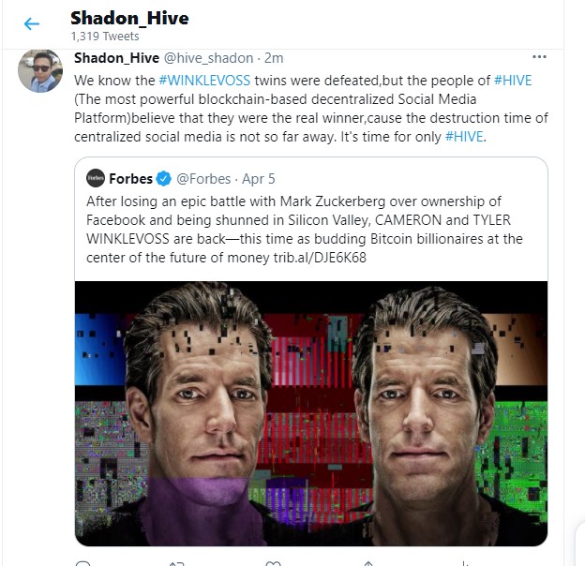The height and width of the screenshot is (566, 585).
Task: Open the #HIVE hashtag ending the tweet
Action: tap(464, 137)
